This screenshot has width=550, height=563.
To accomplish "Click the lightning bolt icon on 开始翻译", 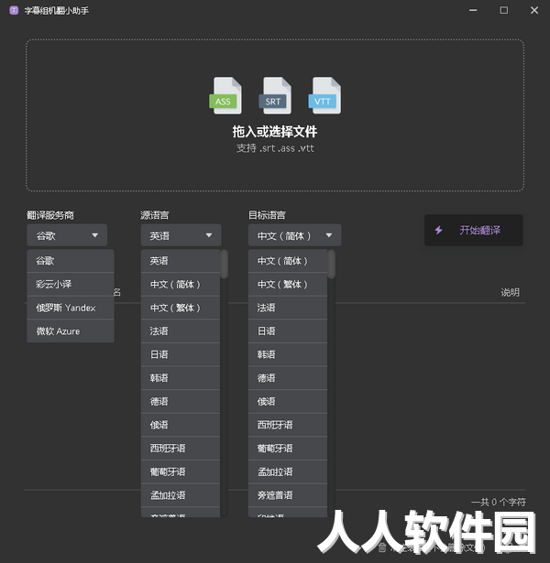I will click(x=438, y=230).
